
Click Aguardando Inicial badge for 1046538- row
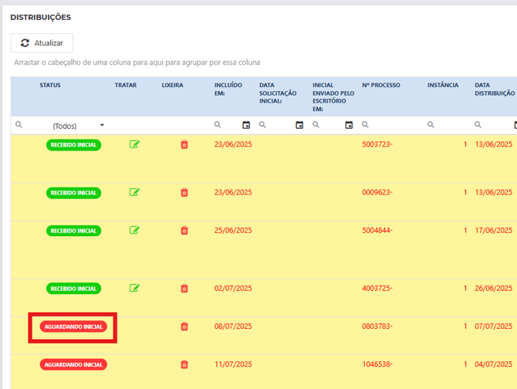(x=73, y=364)
